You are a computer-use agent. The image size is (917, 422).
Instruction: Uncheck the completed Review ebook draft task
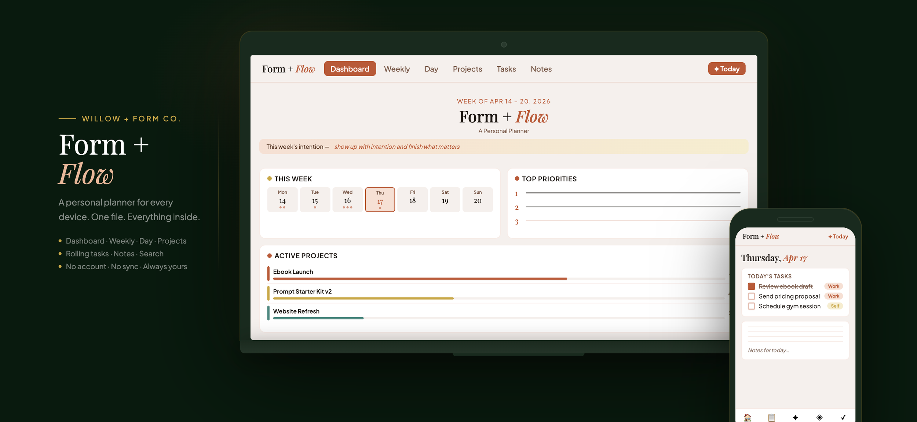[x=751, y=286]
